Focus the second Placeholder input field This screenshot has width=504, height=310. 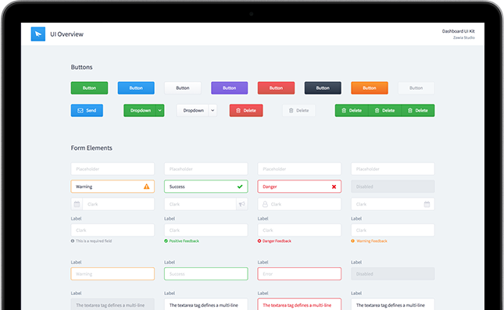pyautogui.click(x=206, y=169)
